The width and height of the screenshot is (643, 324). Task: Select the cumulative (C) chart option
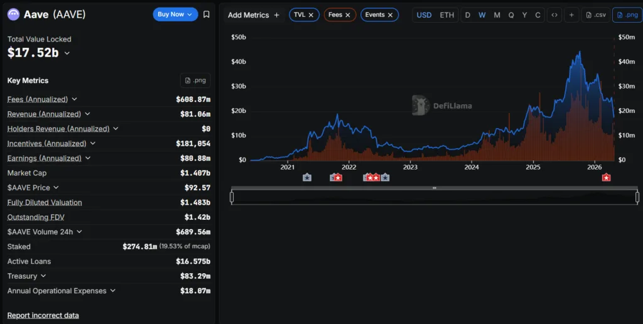pos(538,15)
